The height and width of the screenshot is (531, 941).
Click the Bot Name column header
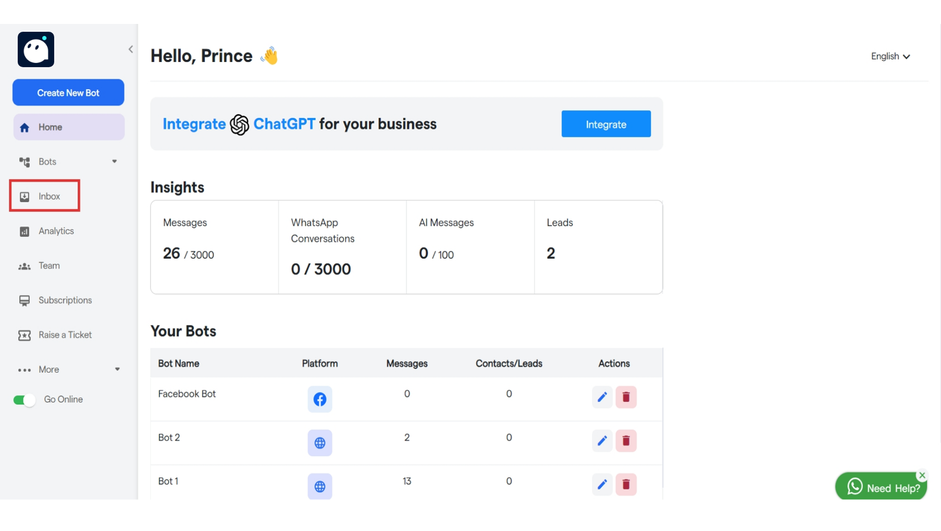[179, 363]
